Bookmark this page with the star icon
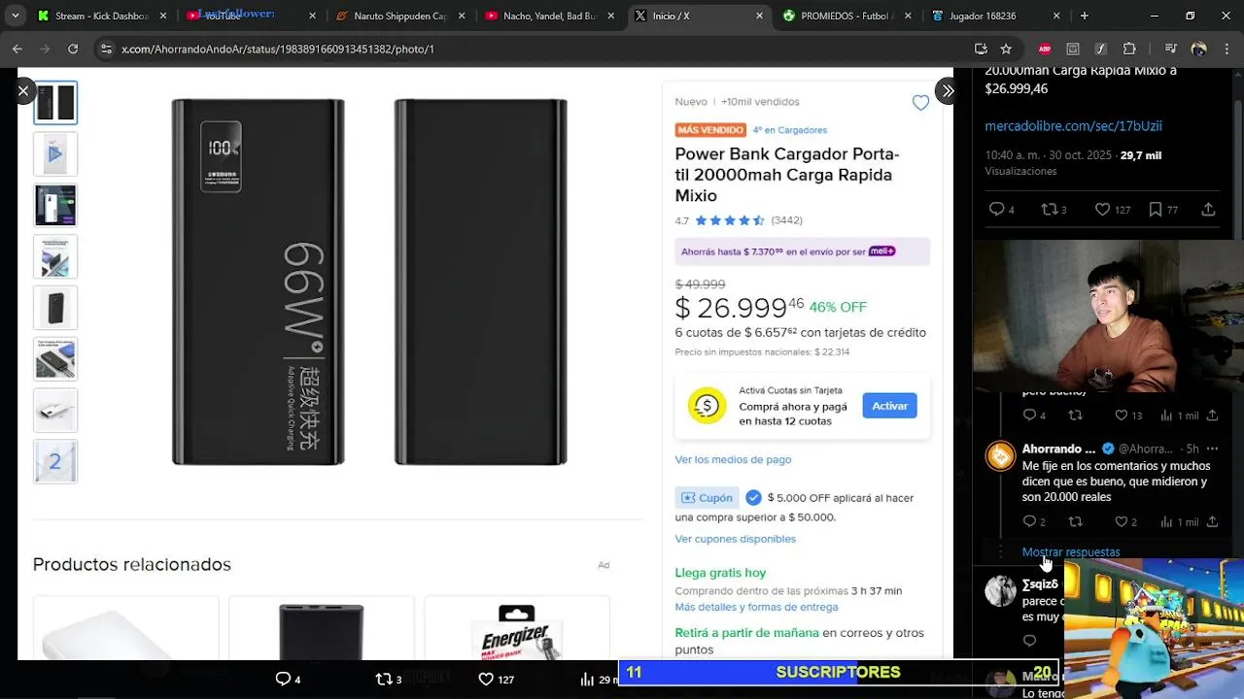The height and width of the screenshot is (699, 1244). 1006,49
